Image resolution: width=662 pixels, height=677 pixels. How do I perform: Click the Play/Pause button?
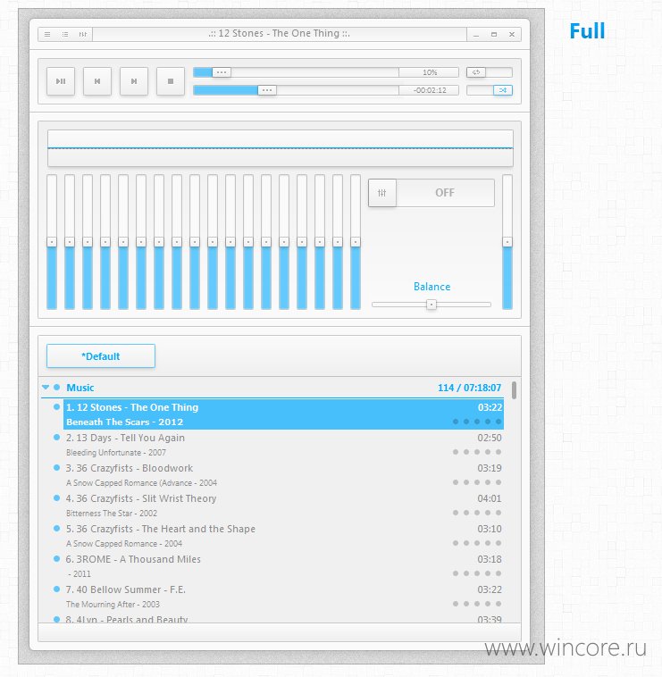pos(61,81)
